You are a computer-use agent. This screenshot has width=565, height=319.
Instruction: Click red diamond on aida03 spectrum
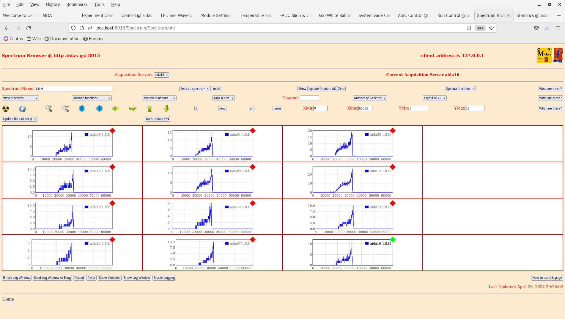253,167
